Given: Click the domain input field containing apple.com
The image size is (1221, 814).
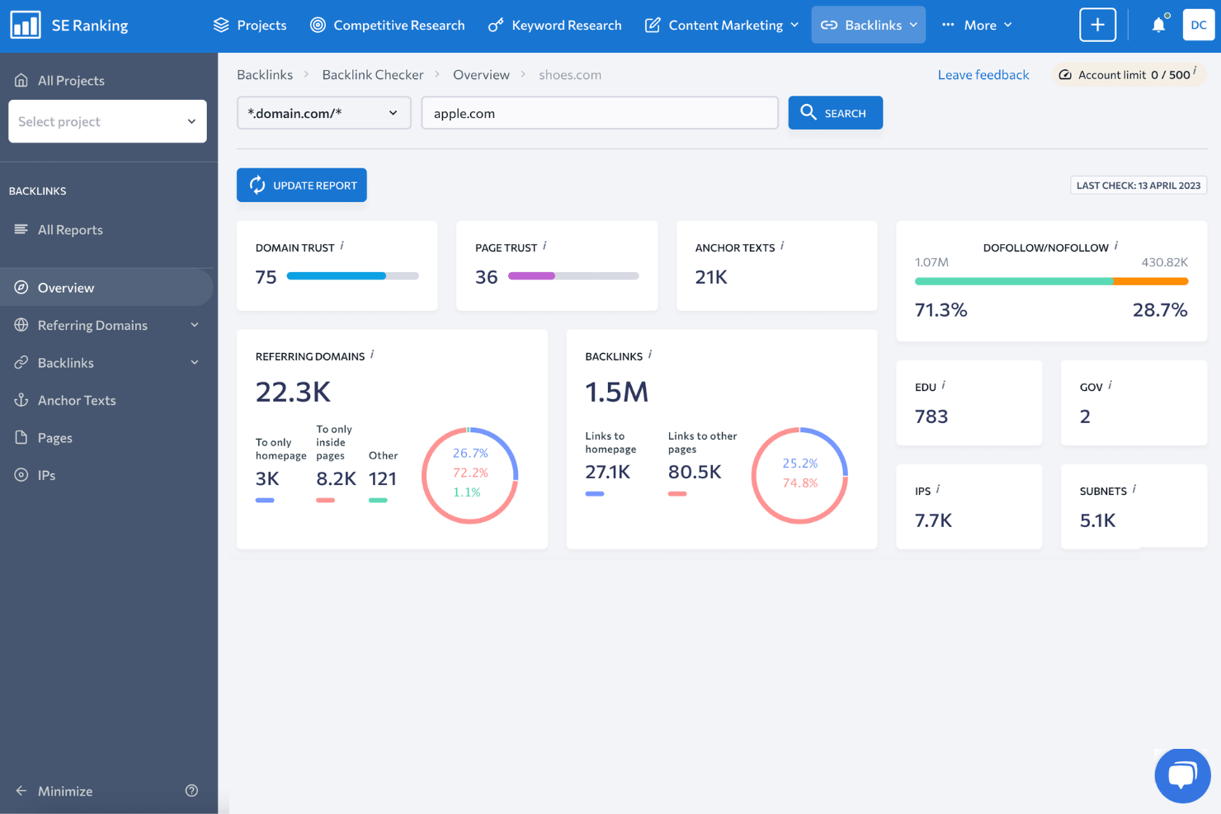Looking at the screenshot, I should (x=600, y=113).
